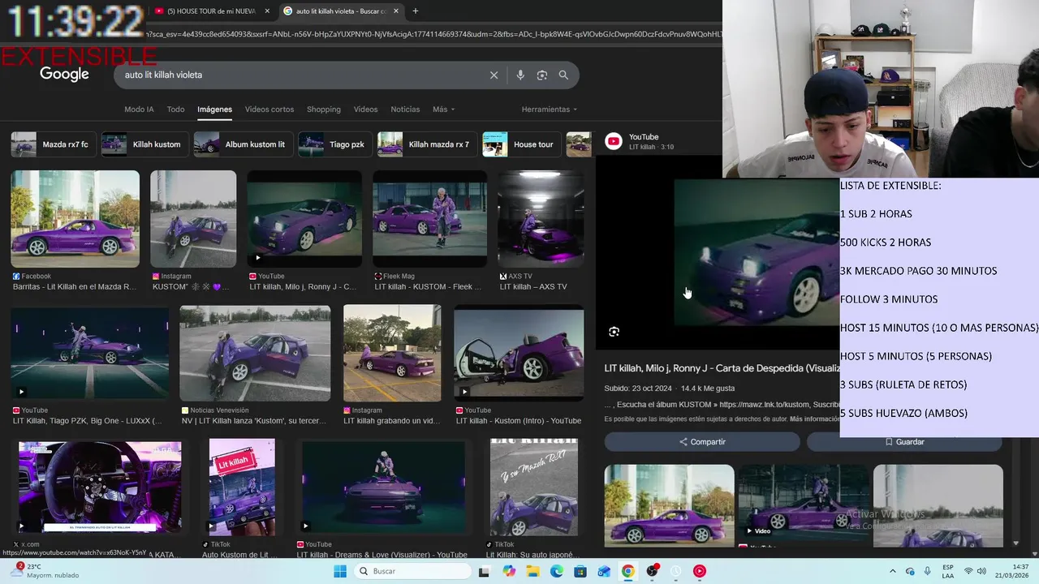Image resolution: width=1039 pixels, height=584 pixels.
Task: Open the x.com steering wheel thumbnail
Action: (x=100, y=486)
